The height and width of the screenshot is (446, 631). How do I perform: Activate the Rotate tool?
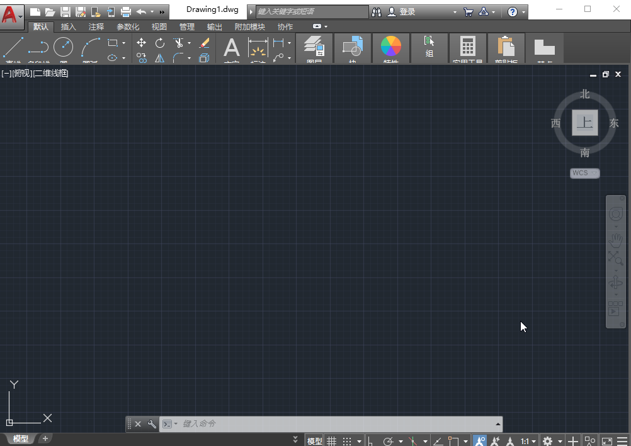[x=159, y=43]
